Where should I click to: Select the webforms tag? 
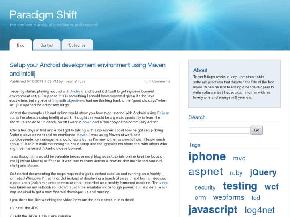click(229, 197)
